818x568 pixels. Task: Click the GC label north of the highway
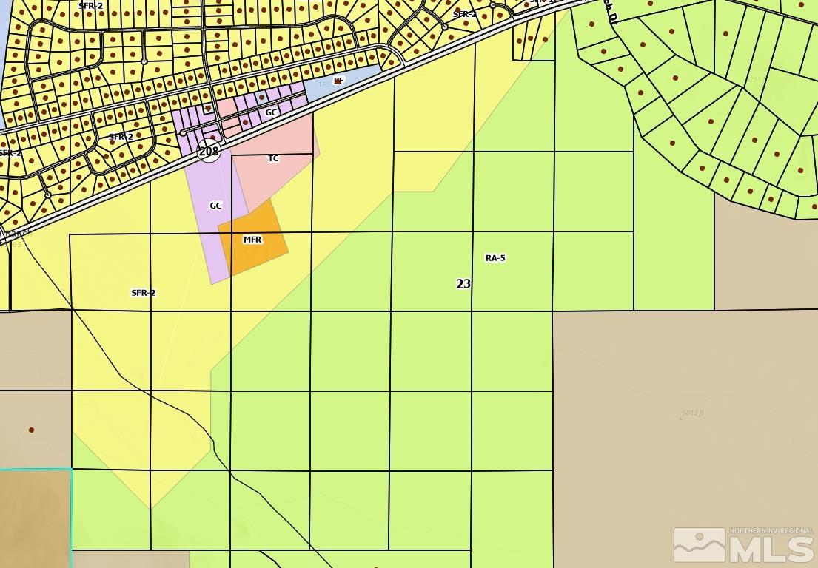271,112
